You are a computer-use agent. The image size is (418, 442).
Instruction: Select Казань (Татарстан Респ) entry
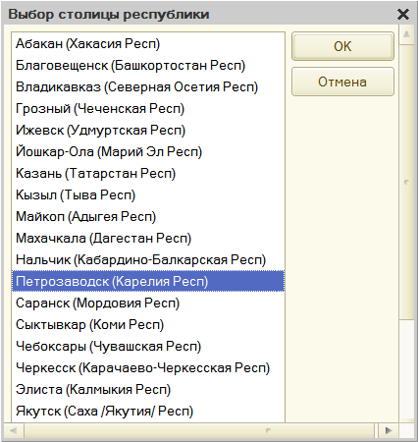point(148,173)
